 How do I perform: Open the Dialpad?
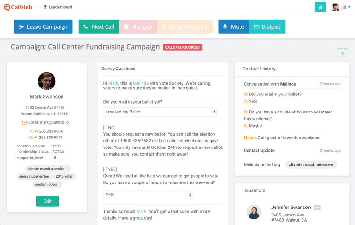[267, 26]
